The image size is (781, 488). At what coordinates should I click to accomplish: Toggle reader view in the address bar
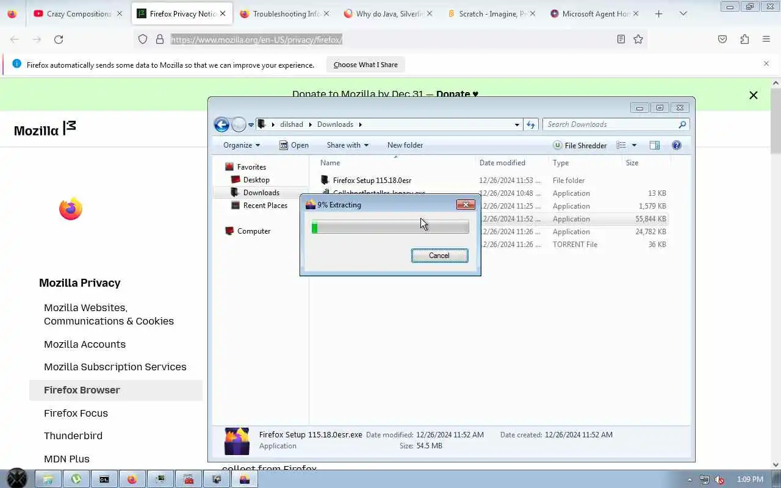point(621,39)
